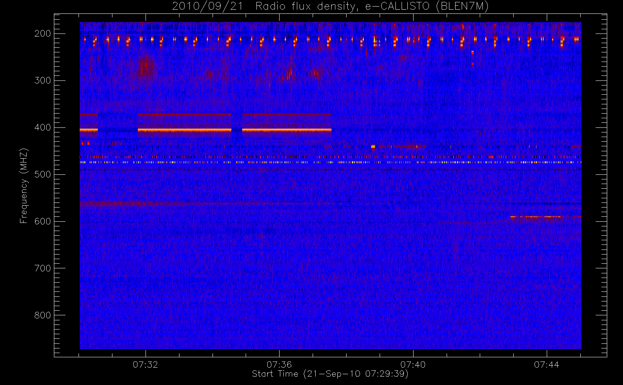Click the 07:36 time tick label

pos(279,365)
